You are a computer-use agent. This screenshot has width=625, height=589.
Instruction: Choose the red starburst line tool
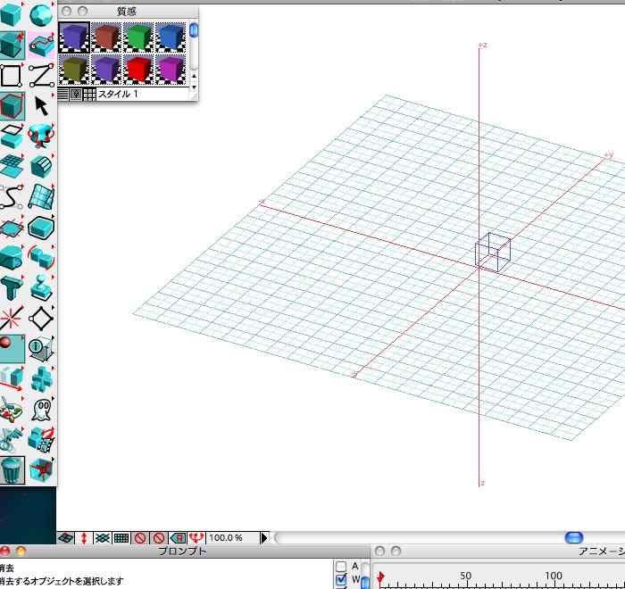click(x=12, y=319)
